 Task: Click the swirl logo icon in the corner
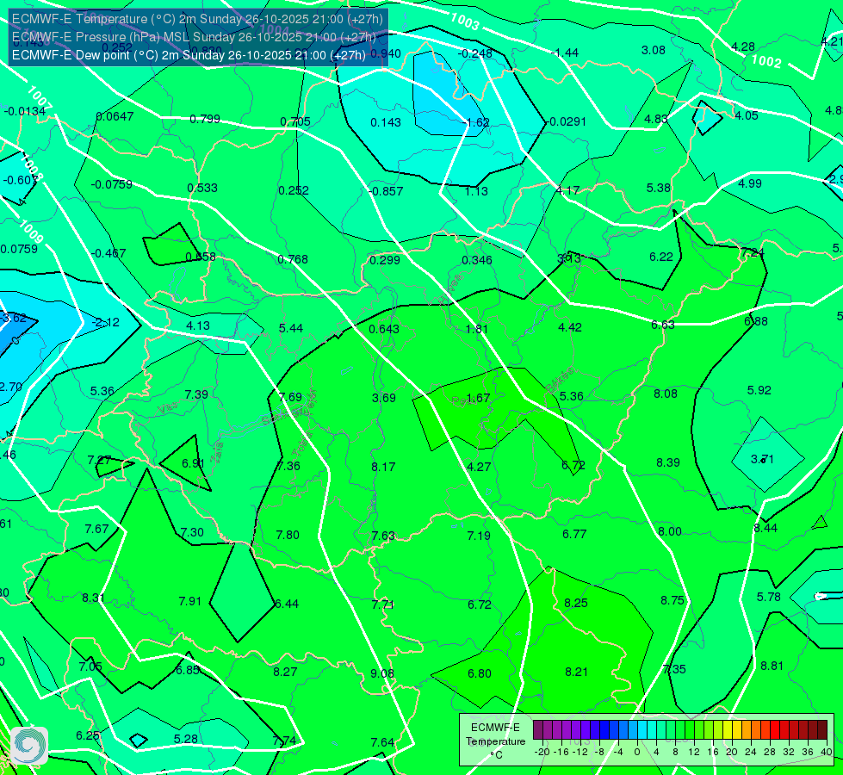[29, 746]
